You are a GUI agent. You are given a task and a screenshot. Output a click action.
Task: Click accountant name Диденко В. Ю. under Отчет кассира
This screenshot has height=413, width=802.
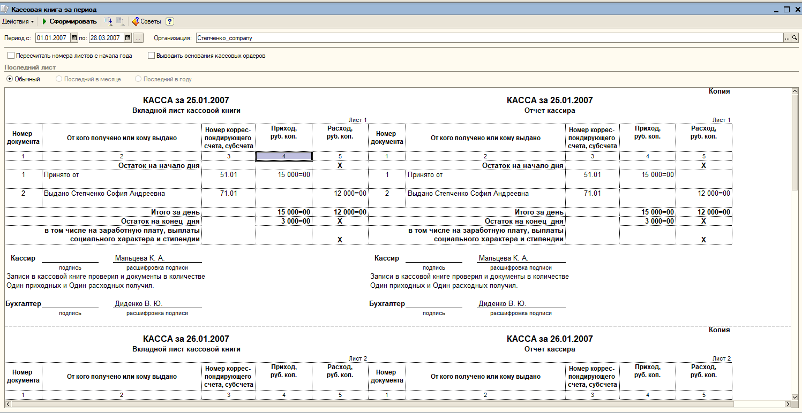503,304
